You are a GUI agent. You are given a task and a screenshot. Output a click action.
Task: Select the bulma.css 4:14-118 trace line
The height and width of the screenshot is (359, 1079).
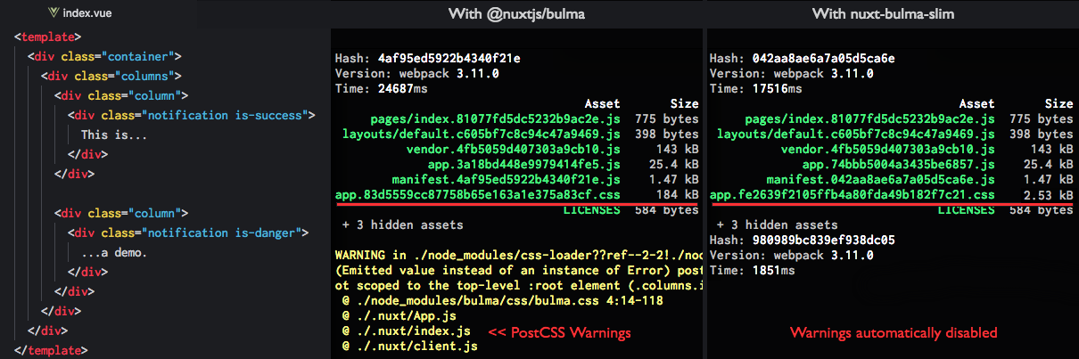pos(502,301)
